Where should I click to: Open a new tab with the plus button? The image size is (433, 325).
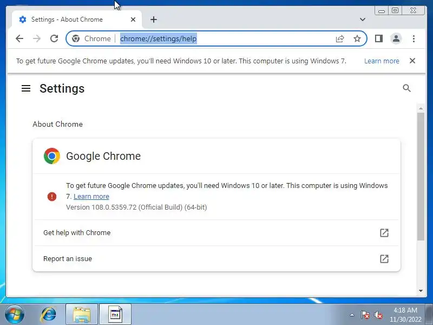[154, 19]
